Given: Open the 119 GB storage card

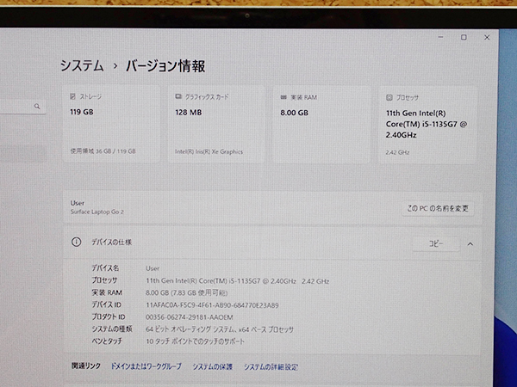Looking at the screenshot, I should tap(111, 125).
